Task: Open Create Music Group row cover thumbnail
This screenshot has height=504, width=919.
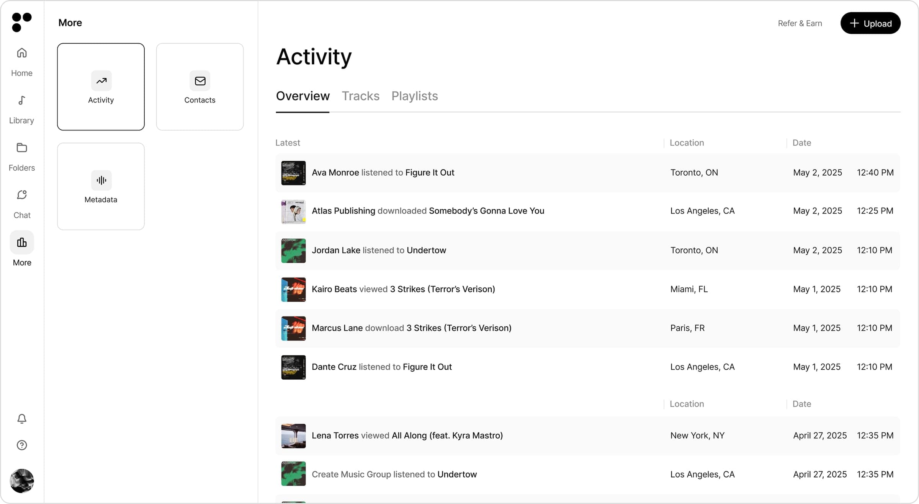Action: 293,474
